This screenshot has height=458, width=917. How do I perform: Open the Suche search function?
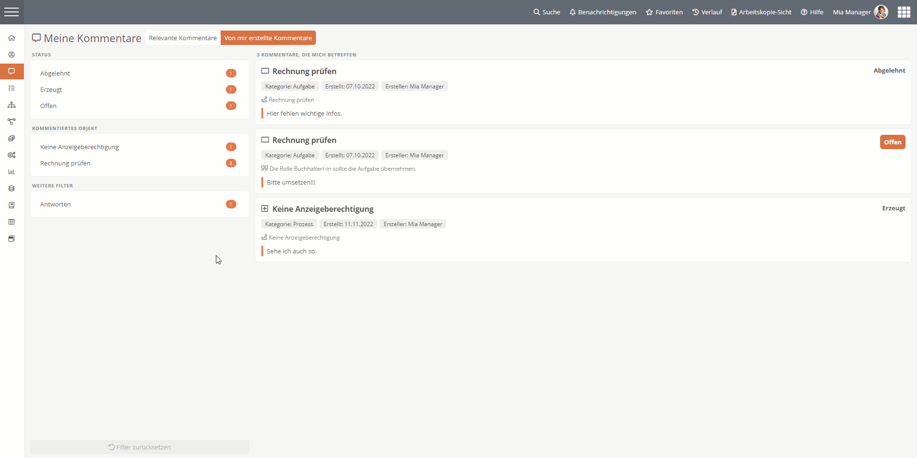pyautogui.click(x=547, y=12)
